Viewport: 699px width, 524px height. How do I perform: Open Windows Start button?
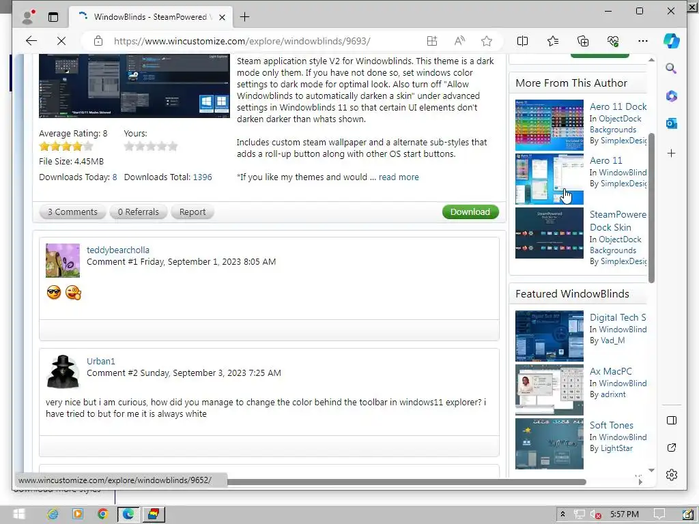point(19,514)
